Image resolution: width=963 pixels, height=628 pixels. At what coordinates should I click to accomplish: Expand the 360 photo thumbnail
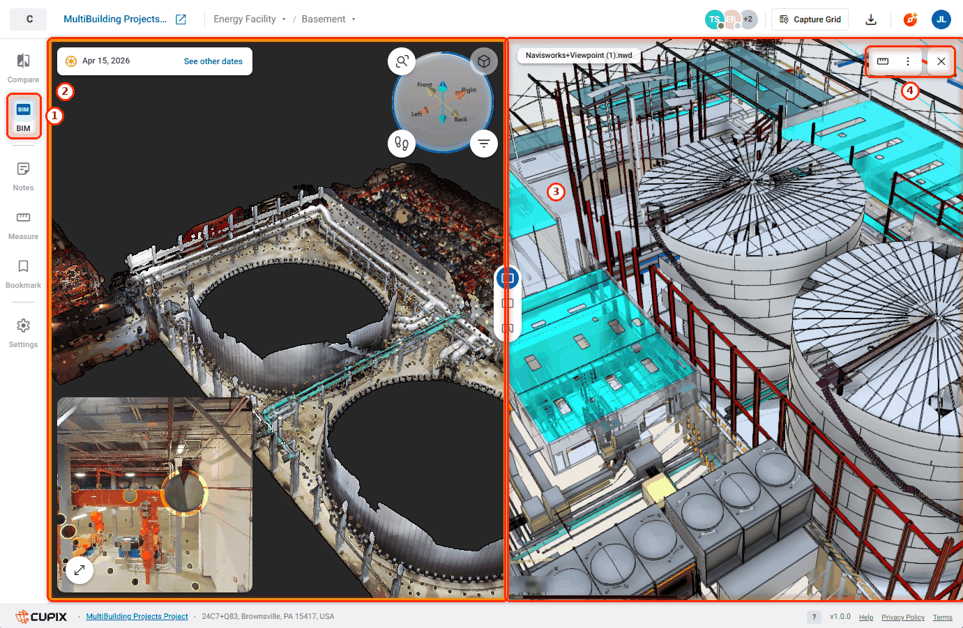point(79,570)
